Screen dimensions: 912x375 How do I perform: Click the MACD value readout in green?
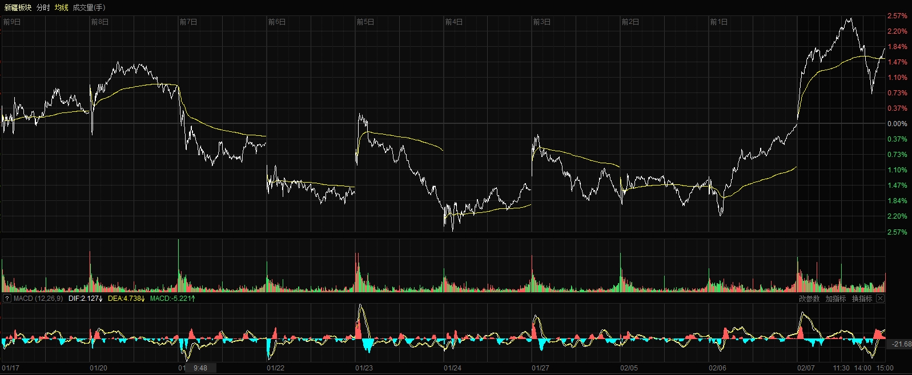172,299
